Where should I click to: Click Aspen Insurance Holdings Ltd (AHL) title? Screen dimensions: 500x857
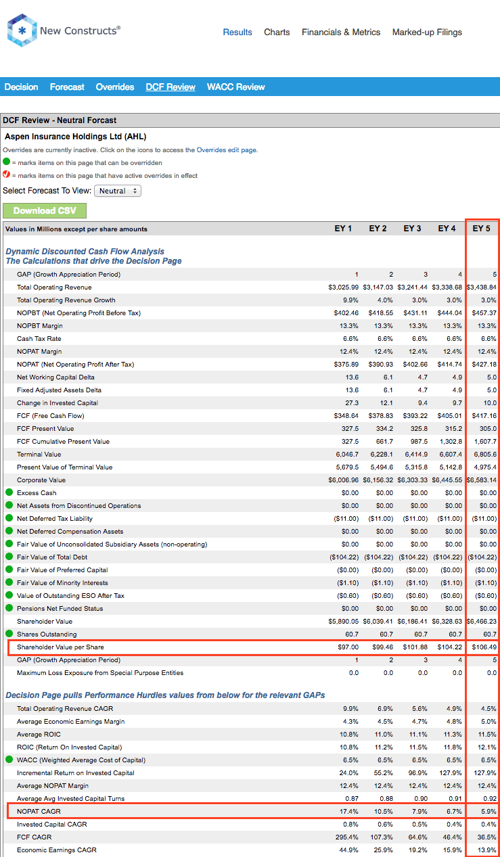click(75, 137)
